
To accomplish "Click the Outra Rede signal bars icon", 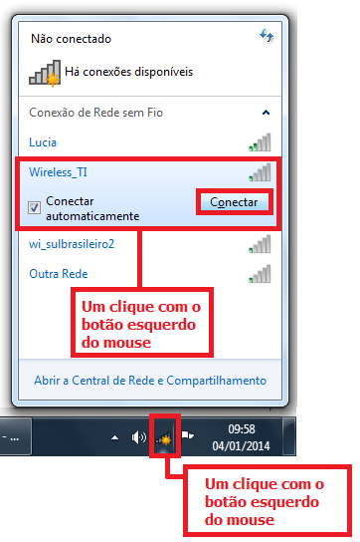I will tap(260, 274).
